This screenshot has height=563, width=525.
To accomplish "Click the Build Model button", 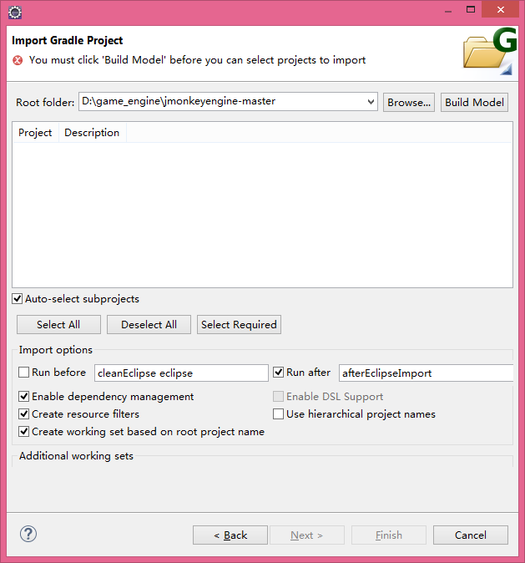I will pyautogui.click(x=474, y=103).
